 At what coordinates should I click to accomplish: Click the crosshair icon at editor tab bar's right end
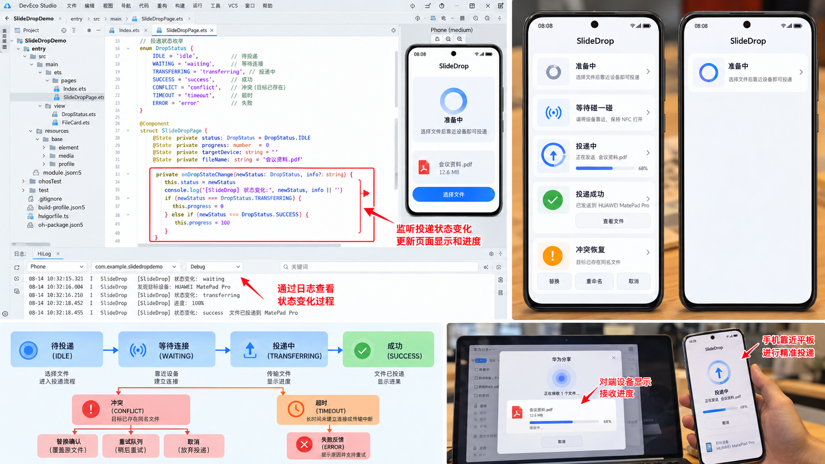click(393, 31)
